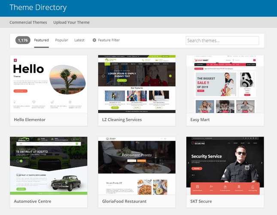This screenshot has height=215, width=277.
Task: Open the Latest themes tab
Action: [x=79, y=40]
